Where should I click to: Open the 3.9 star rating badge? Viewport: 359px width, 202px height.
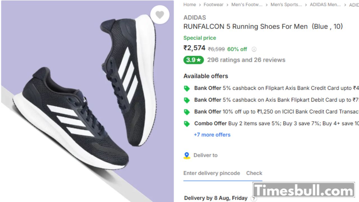click(x=194, y=60)
